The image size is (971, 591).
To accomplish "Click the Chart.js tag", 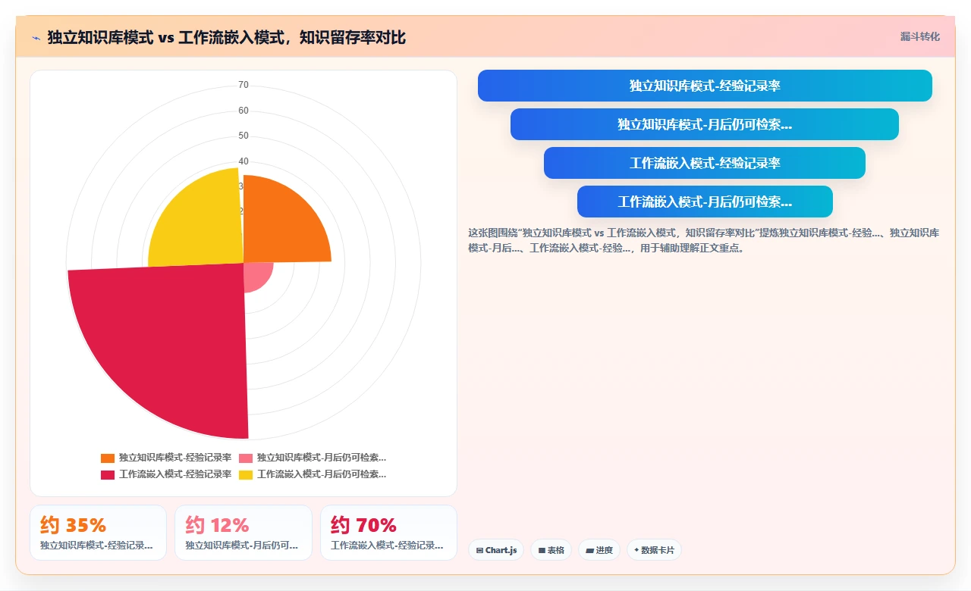I will (x=496, y=550).
